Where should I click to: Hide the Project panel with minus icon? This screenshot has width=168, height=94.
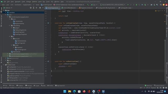43,8
